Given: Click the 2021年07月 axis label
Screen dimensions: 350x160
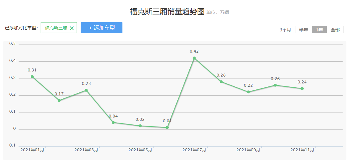Looking at the screenshot, I should pos(194,150).
